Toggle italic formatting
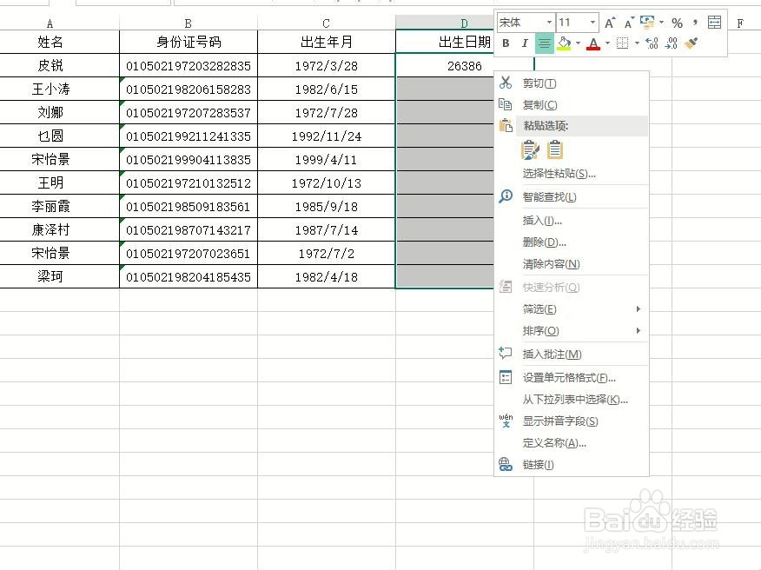 525,43
